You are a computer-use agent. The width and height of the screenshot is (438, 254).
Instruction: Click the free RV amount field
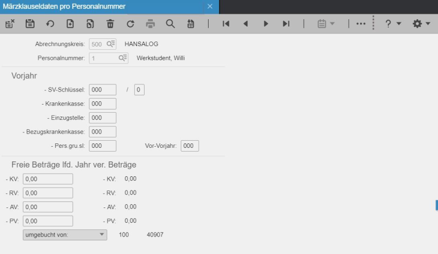48,193
